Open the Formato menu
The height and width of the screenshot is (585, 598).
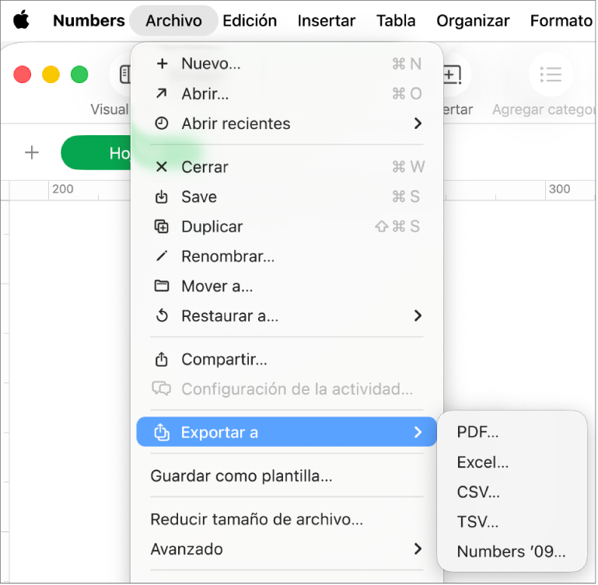pyautogui.click(x=561, y=20)
